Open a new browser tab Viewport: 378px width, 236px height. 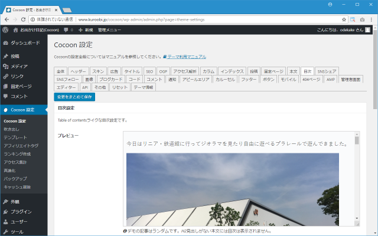(67, 10)
